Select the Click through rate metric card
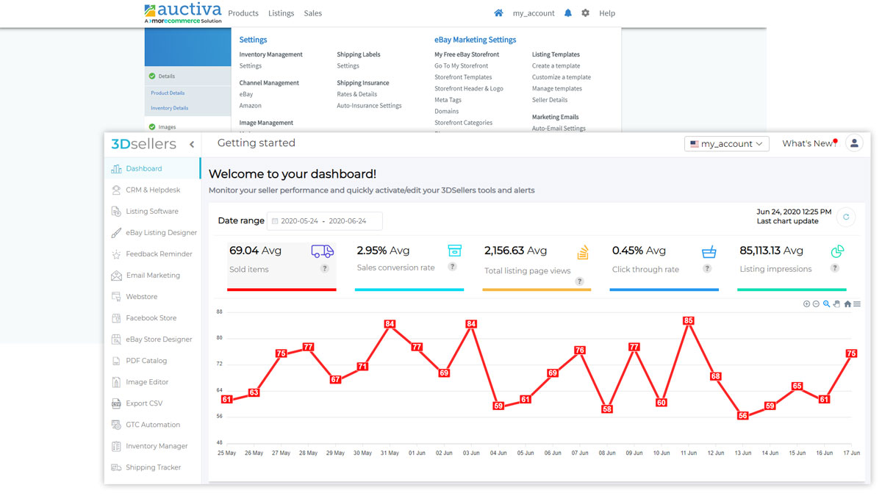This screenshot has width=882, height=496. [664, 266]
